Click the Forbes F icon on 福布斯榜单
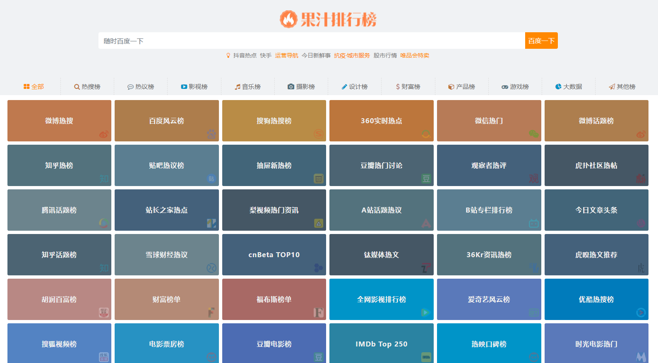This screenshot has width=658, height=363. [319, 313]
